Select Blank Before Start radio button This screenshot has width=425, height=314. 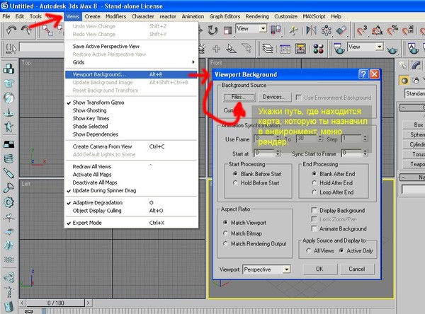[235, 174]
